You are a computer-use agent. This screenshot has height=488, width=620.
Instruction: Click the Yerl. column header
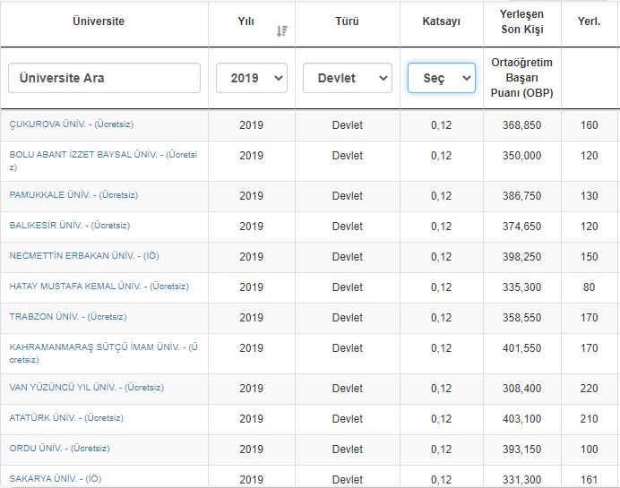589,21
